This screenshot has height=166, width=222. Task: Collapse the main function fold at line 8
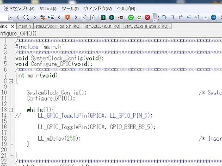coord(11,81)
